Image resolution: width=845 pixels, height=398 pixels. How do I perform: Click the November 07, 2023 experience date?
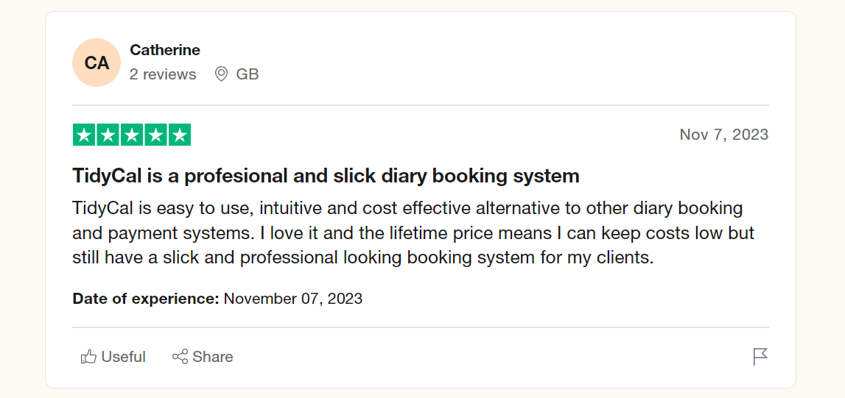(x=293, y=299)
